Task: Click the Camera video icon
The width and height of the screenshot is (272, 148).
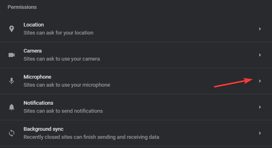Action: [x=12, y=55]
